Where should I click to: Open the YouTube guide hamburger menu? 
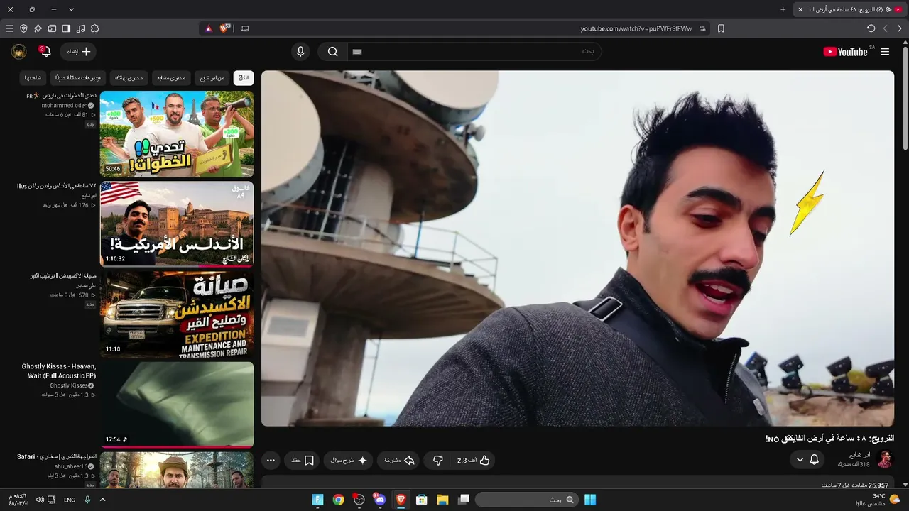pos(885,52)
